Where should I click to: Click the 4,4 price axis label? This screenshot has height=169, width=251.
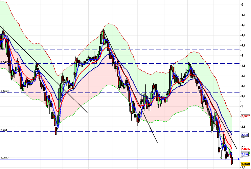(x=243, y=35)
